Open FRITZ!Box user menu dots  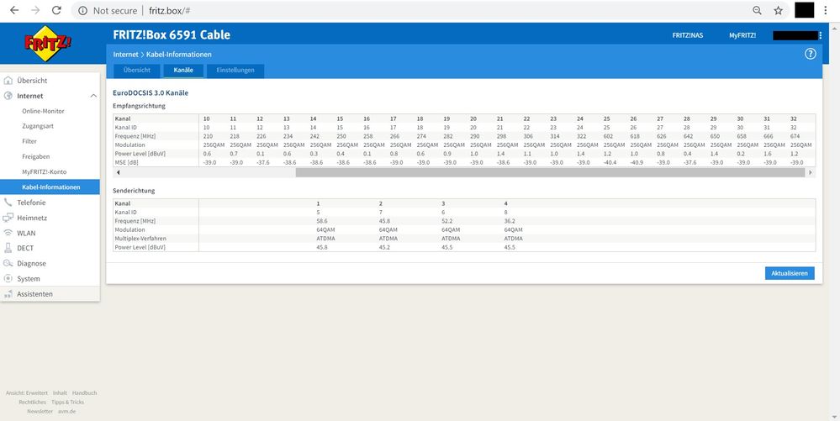coord(820,35)
